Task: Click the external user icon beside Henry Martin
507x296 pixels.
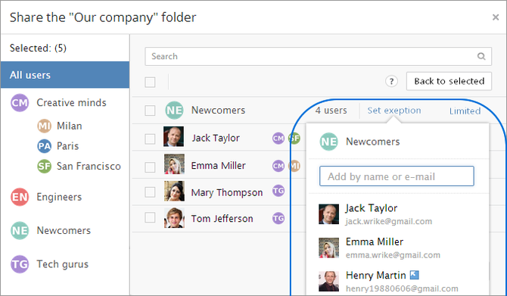Action: (414, 275)
